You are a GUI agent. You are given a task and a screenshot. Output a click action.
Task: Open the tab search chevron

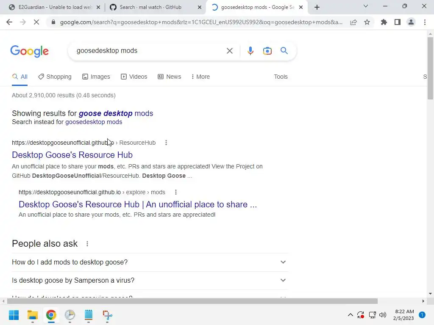point(366,6)
